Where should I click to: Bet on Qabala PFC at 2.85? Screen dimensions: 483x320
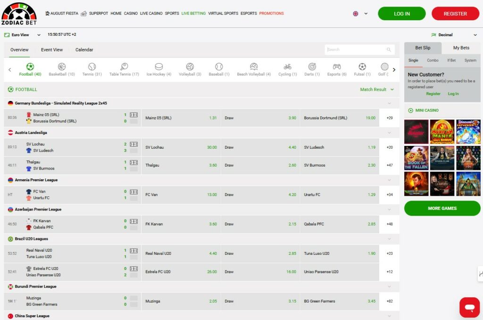point(340,224)
